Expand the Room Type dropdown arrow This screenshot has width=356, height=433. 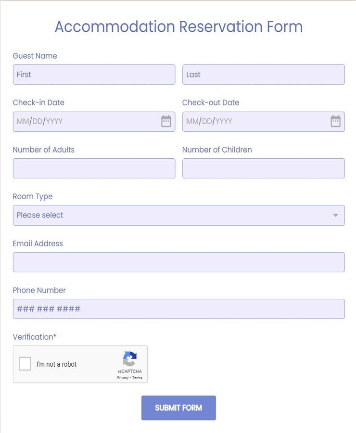click(x=336, y=215)
